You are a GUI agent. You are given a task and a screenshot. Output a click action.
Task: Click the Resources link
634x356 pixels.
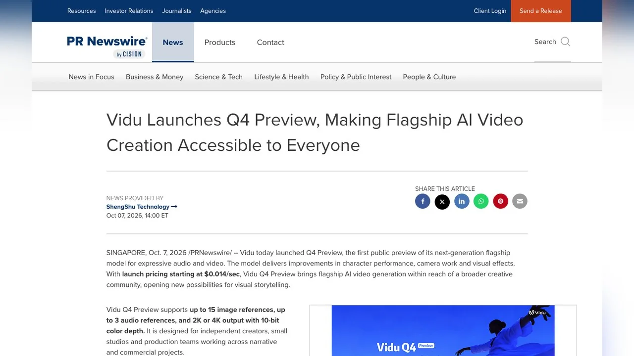point(82,11)
